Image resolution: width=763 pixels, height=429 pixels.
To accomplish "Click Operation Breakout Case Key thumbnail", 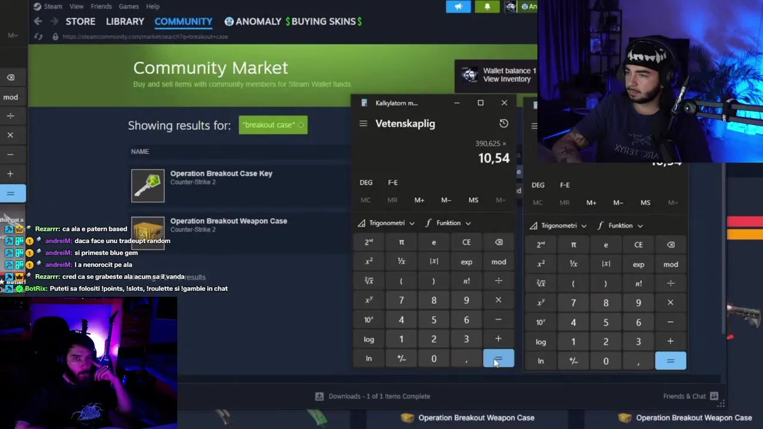I will pyautogui.click(x=148, y=186).
